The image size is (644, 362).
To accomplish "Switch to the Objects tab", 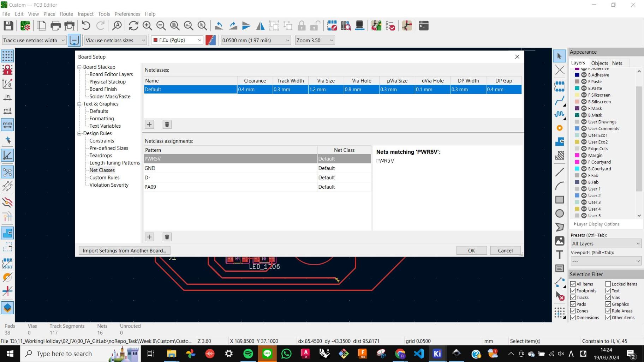I will [600, 63].
